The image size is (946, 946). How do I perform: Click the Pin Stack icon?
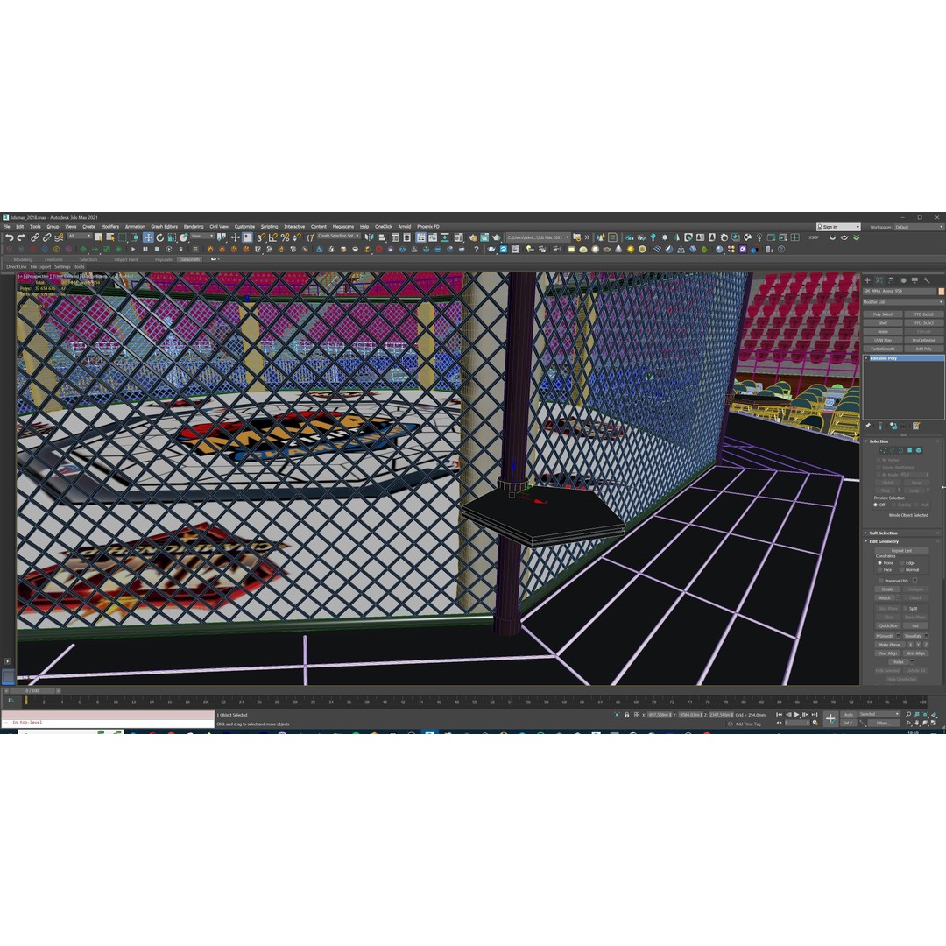click(868, 426)
